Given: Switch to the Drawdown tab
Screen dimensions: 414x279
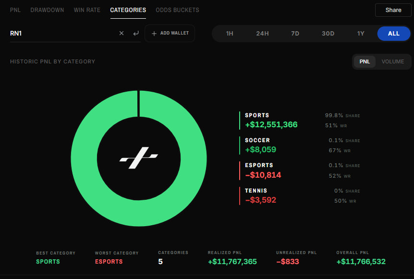Looking at the screenshot, I should 47,10.
